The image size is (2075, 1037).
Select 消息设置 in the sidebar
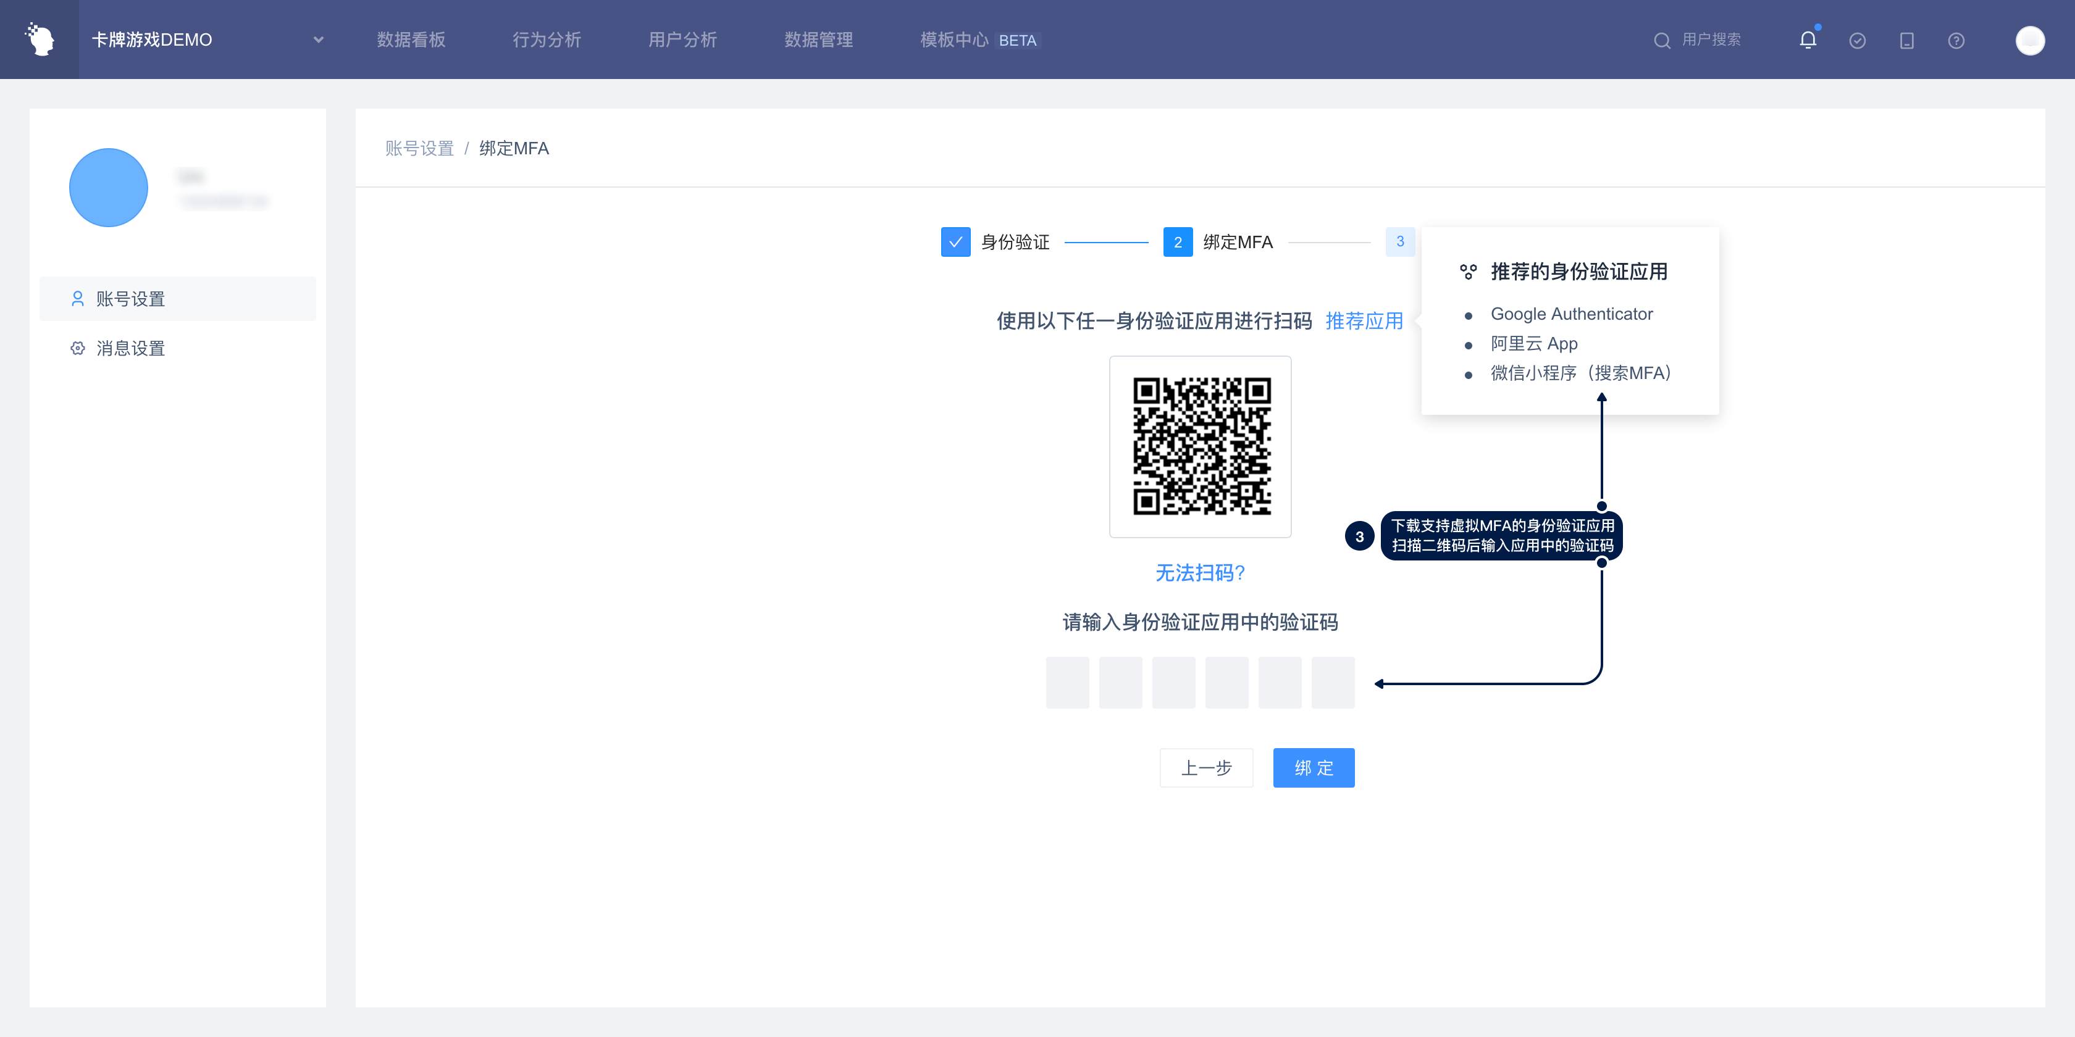point(130,349)
